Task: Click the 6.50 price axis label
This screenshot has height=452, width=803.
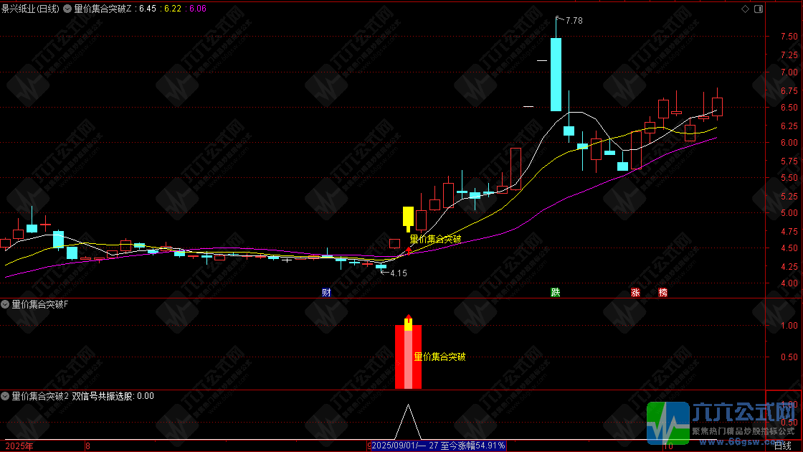Action: tap(789, 108)
